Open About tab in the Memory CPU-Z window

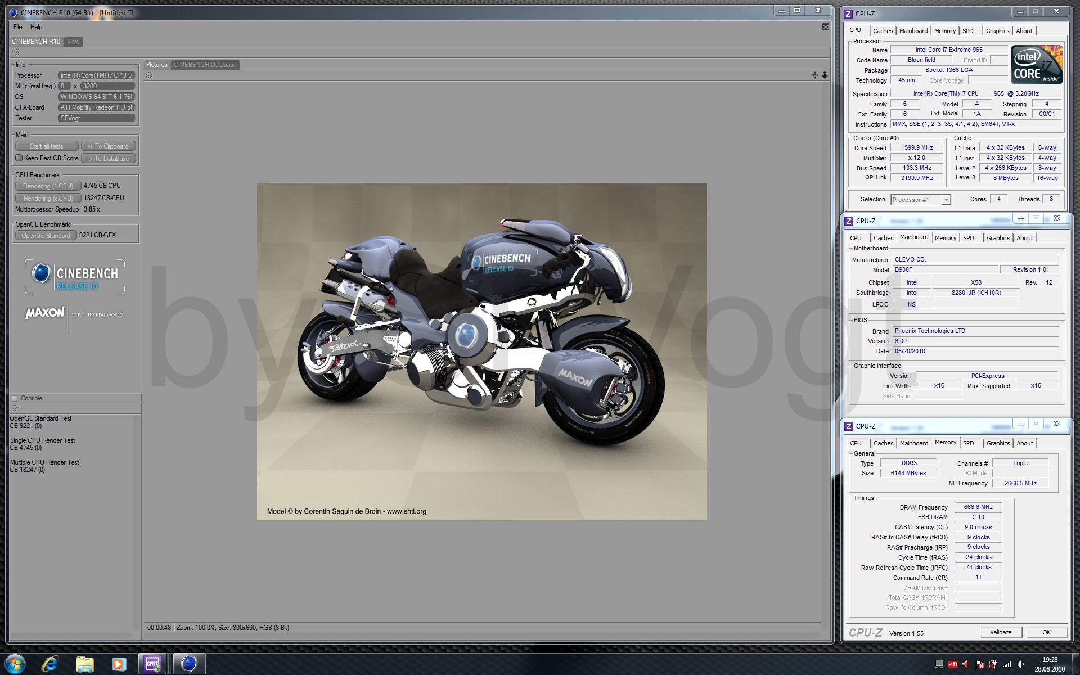(1024, 443)
